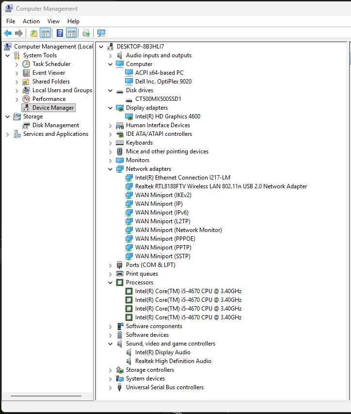Select Device Manager in the tree
Screen dimensions: 351x414
coord(53,108)
